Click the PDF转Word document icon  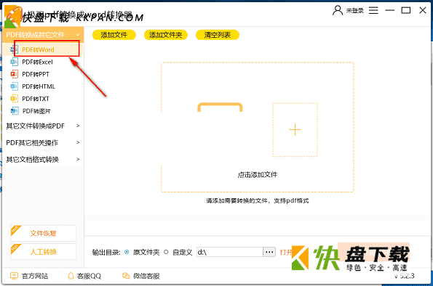(x=14, y=50)
